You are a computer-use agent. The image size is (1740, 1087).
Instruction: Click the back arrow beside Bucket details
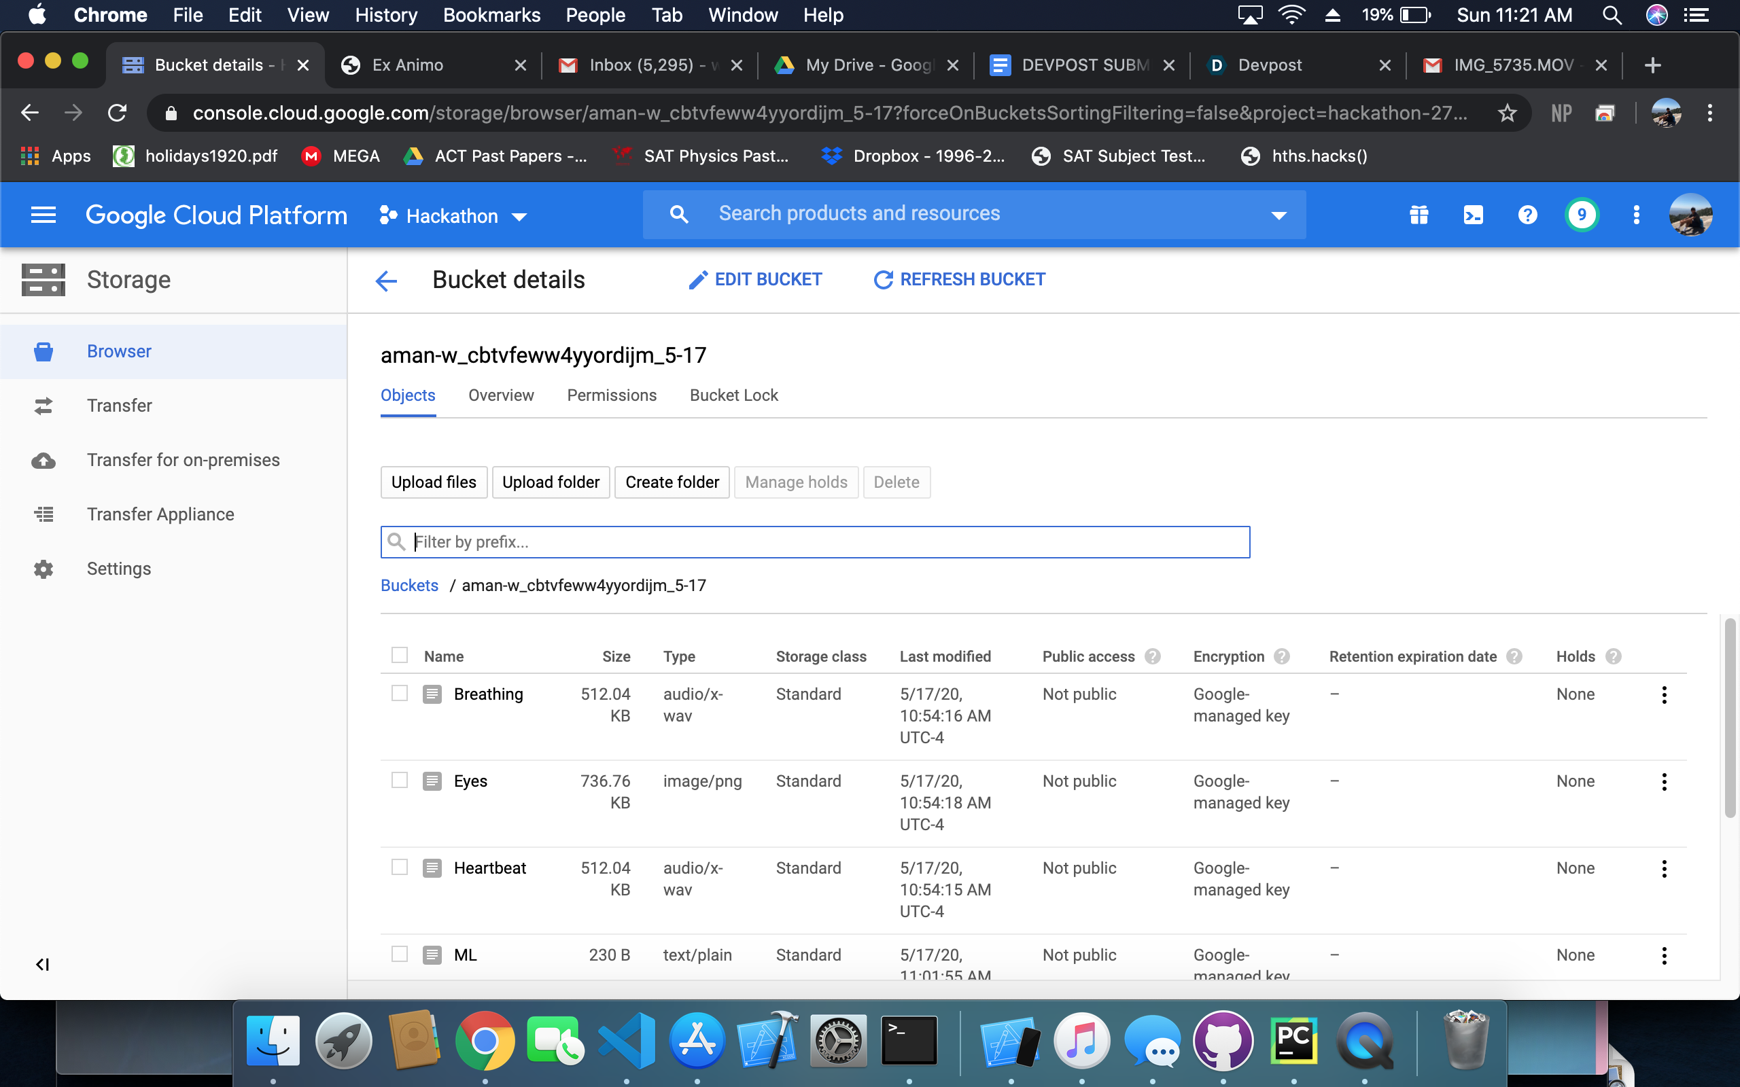coord(386,281)
